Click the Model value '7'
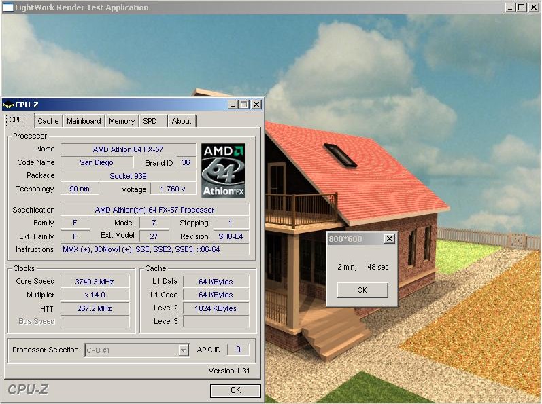Image resolution: width=542 pixels, height=404 pixels. (154, 223)
